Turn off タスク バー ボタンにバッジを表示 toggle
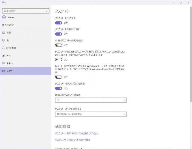Image resolution: width=192 pixels, height=149 pixels. (59, 88)
